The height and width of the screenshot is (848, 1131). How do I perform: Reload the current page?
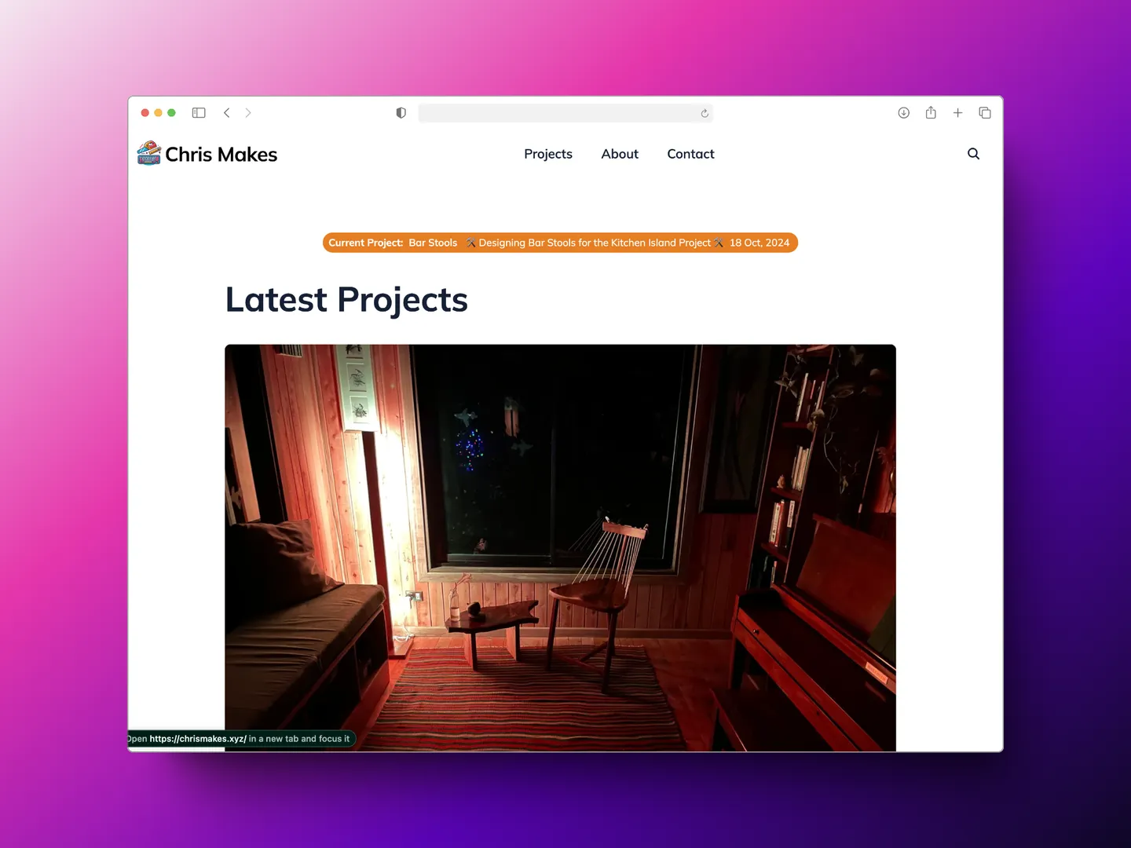coord(705,114)
